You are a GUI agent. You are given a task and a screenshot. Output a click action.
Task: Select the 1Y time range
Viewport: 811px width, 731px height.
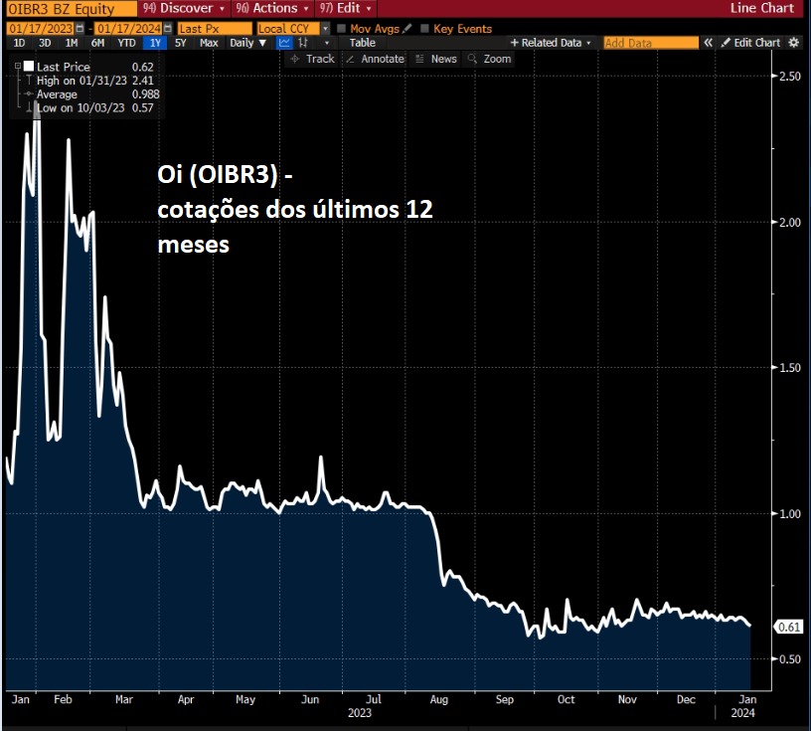click(x=155, y=43)
